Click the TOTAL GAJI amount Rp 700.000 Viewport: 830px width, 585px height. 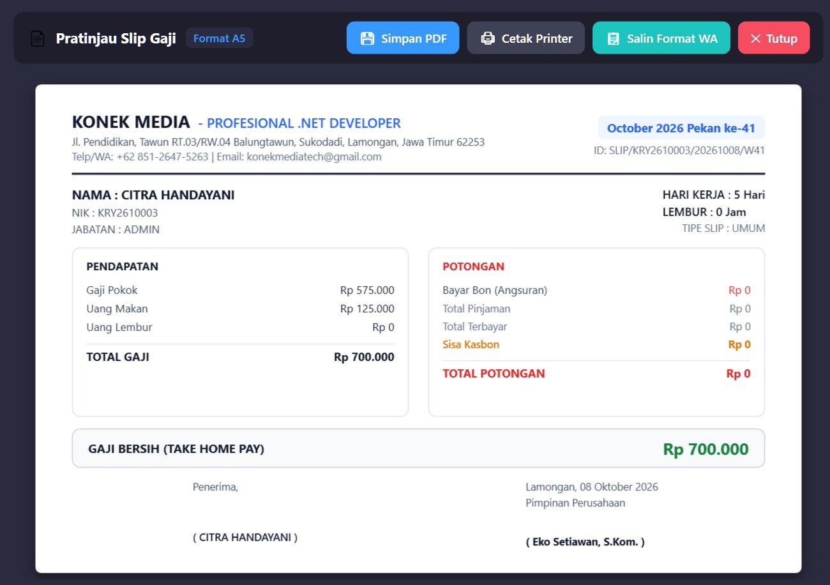pyautogui.click(x=364, y=357)
